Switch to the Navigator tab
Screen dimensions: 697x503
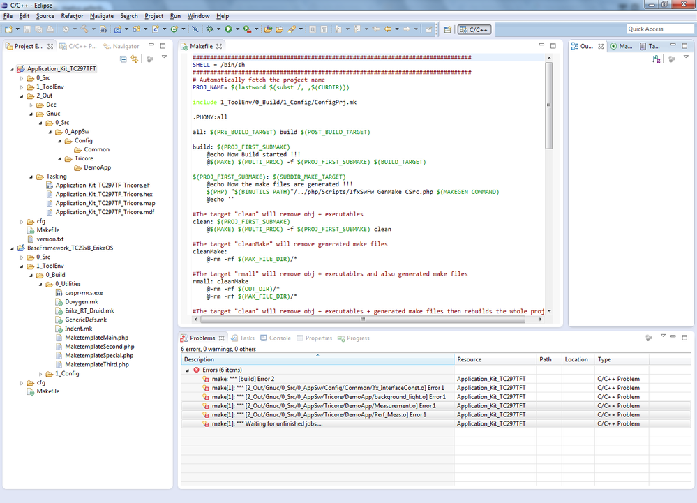point(121,46)
